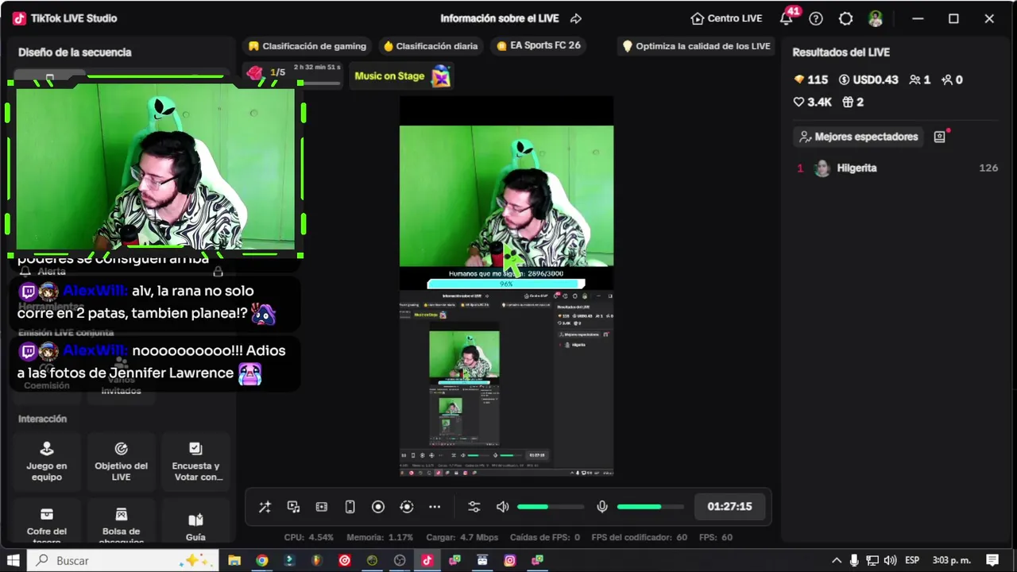The width and height of the screenshot is (1017, 572).
Task: Show hidden system tray icons
Action: pos(837,560)
